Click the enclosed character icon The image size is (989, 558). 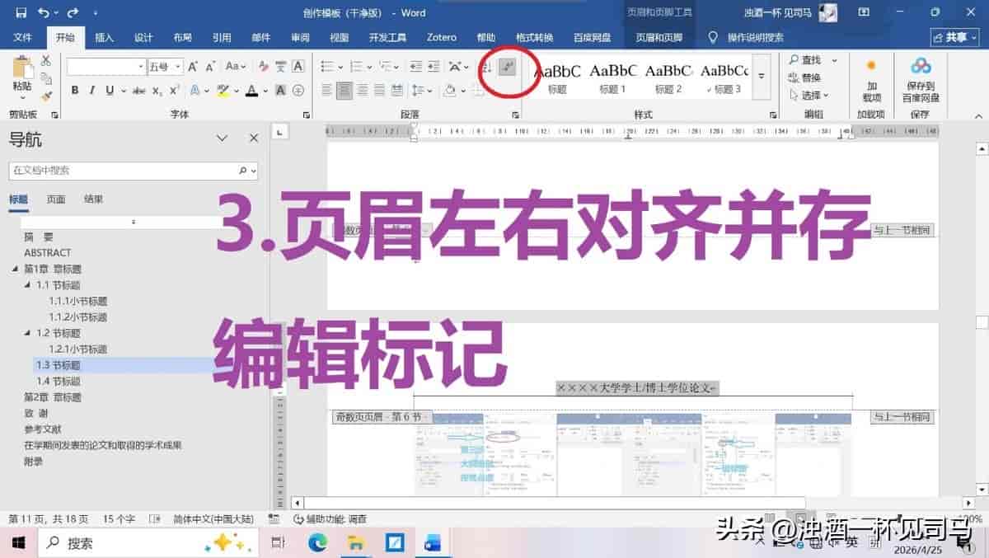pyautogui.click(x=298, y=91)
